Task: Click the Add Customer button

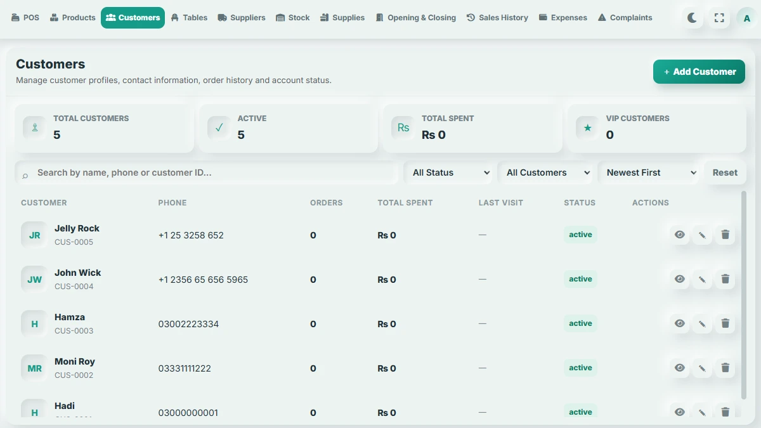Action: pyautogui.click(x=699, y=72)
